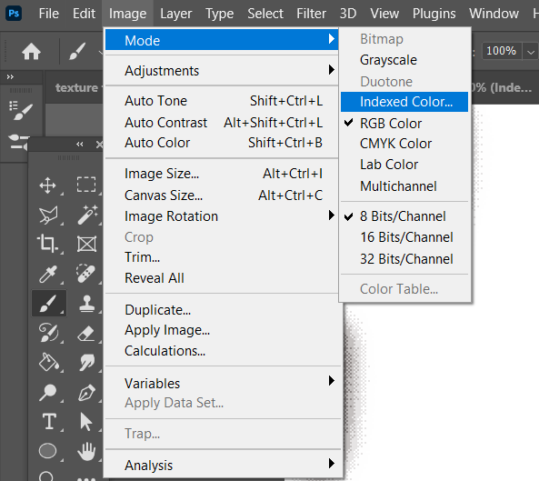Expand the side panel double-chevron
The width and height of the screenshot is (539, 481).
tap(10, 77)
